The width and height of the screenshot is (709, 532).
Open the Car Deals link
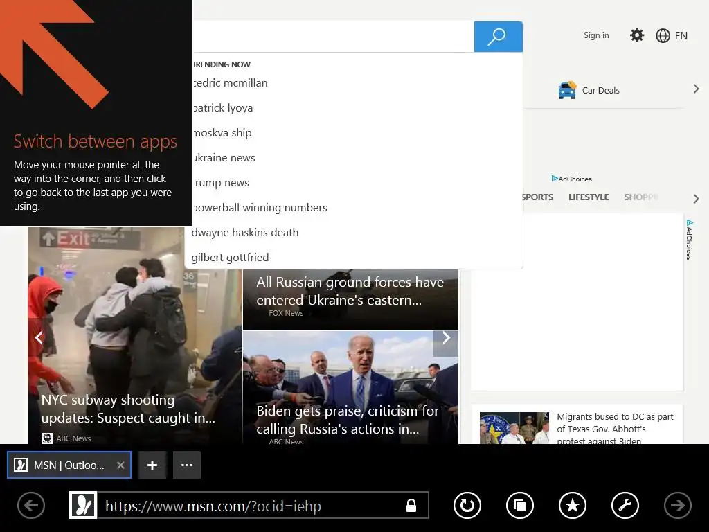tap(600, 91)
